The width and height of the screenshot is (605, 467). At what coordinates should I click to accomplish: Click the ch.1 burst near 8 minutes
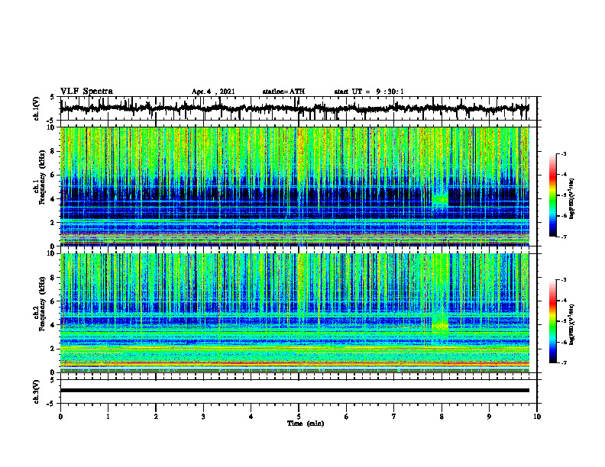tap(440, 201)
